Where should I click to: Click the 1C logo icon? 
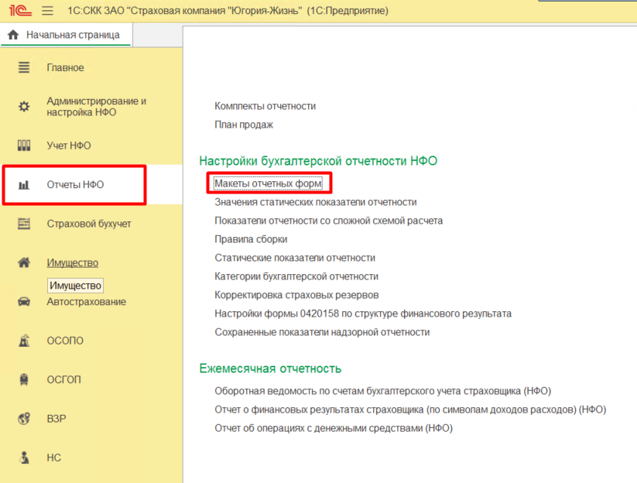click(x=19, y=11)
